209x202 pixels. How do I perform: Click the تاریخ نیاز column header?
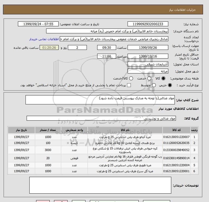pyautogui.click(x=21, y=130)
